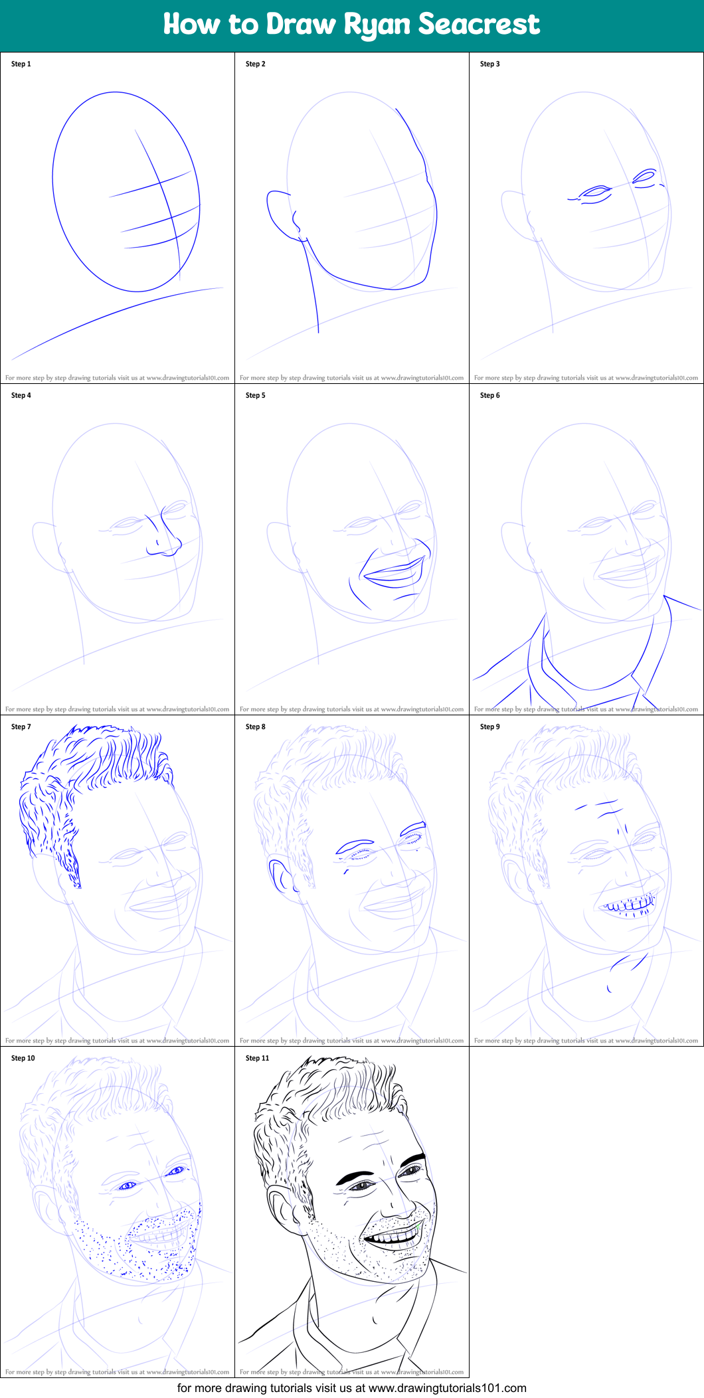Open the Step 6 collar drawing

[x=586, y=549]
